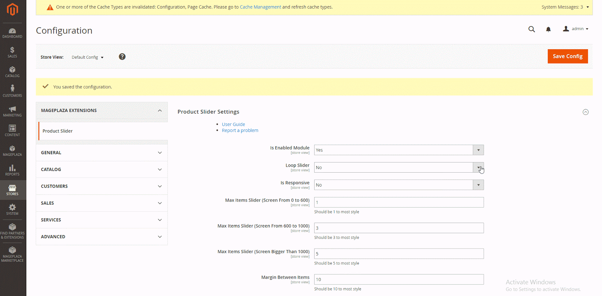Open the Sales menu icon
602x296 pixels.
pyautogui.click(x=12, y=52)
